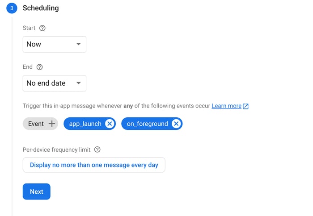Click the arrow in the No end date dropdown

79,83
